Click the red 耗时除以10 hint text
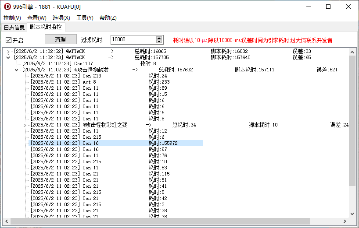This screenshot has height=228, width=359. tap(252, 40)
